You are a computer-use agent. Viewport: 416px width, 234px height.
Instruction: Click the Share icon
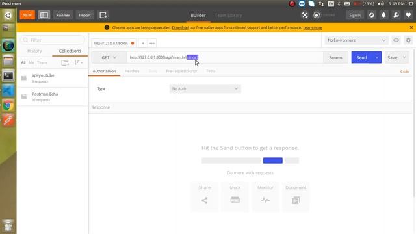click(204, 200)
